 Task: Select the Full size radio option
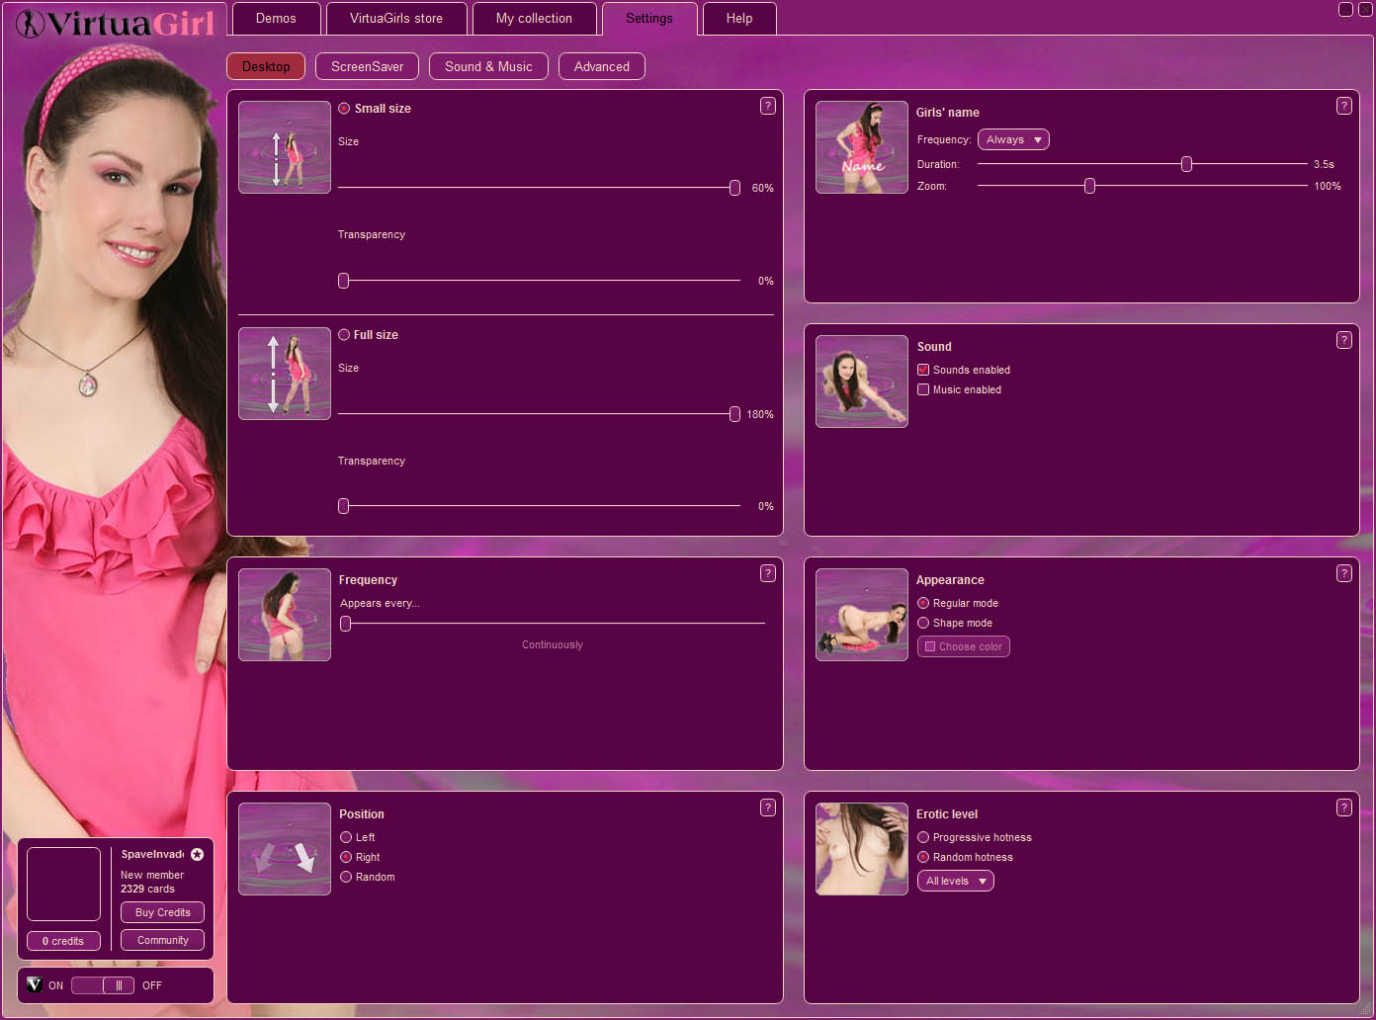coord(344,335)
